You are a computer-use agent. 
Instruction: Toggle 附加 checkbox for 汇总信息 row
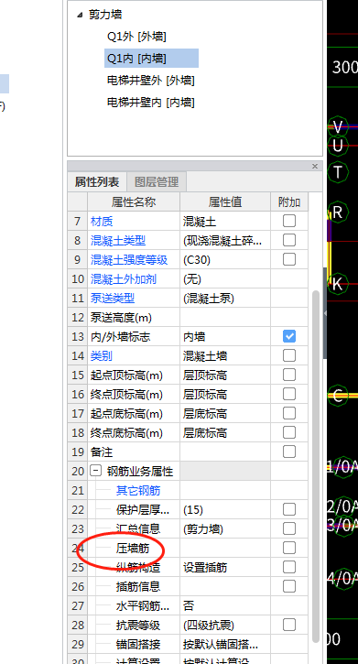point(289,528)
